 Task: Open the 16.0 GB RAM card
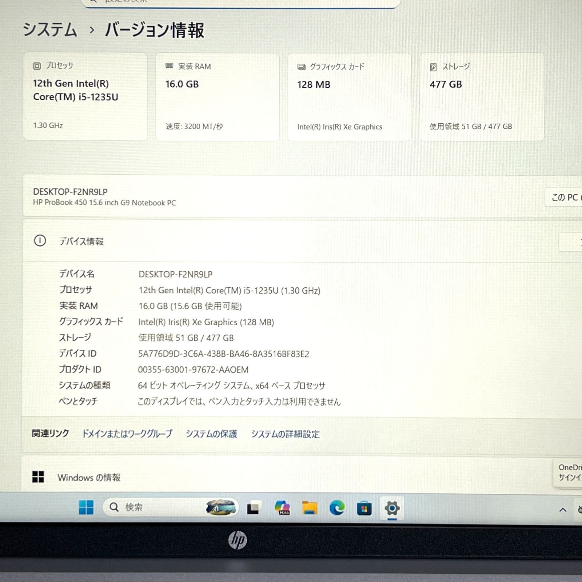point(217,97)
